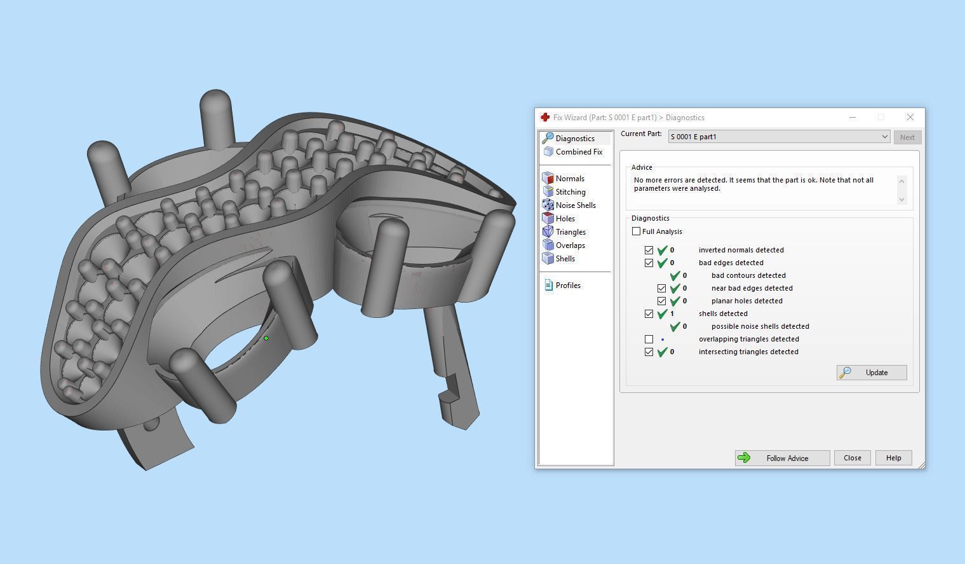Click the Next button
This screenshot has height=564, width=965.
907,137
